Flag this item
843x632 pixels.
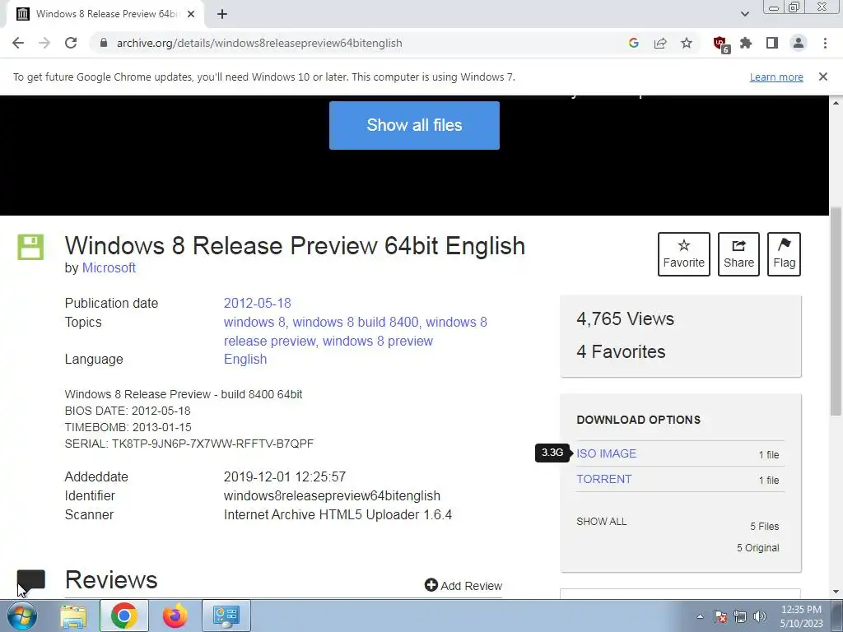(785, 254)
